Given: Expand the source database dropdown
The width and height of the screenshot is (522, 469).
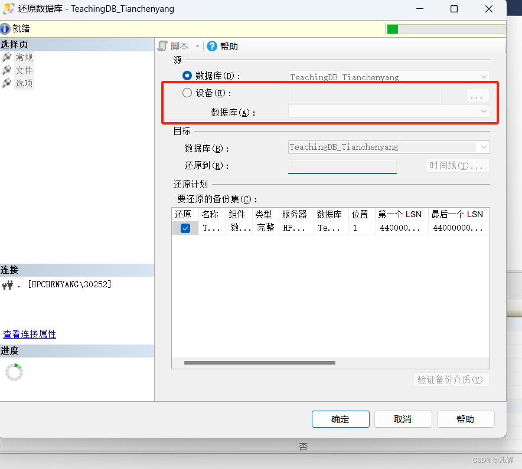Looking at the screenshot, I should pos(484,77).
